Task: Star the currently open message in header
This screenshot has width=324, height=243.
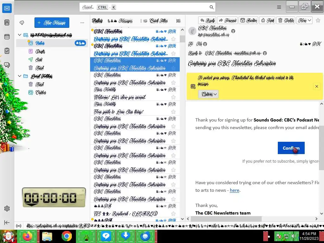Action: [318, 21]
